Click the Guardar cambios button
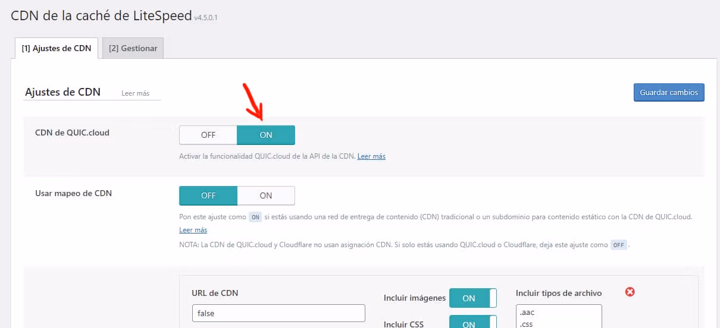The height and width of the screenshot is (328, 720). [669, 93]
